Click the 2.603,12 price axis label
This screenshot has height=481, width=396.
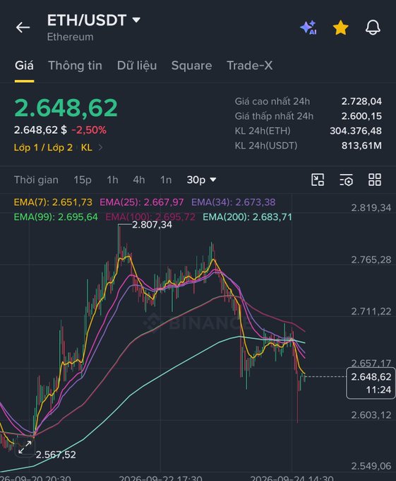(x=371, y=415)
